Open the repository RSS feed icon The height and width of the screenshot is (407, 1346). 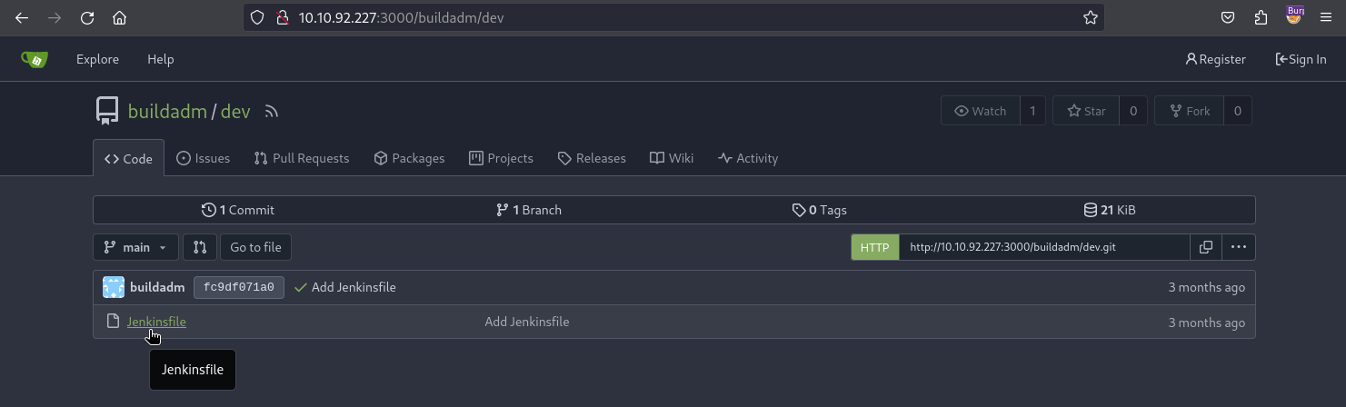tap(271, 112)
